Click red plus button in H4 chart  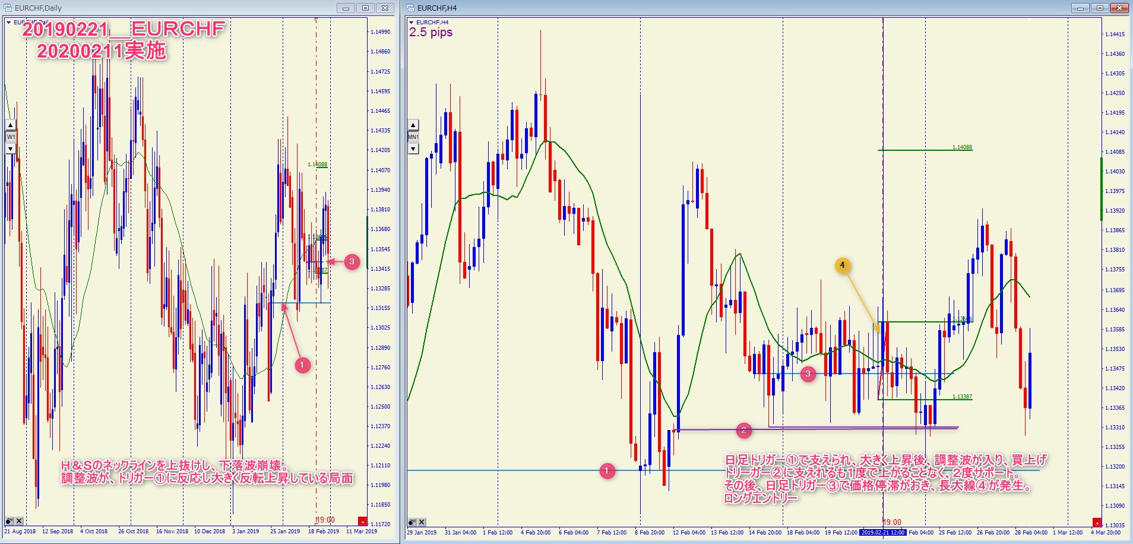click(x=1097, y=522)
